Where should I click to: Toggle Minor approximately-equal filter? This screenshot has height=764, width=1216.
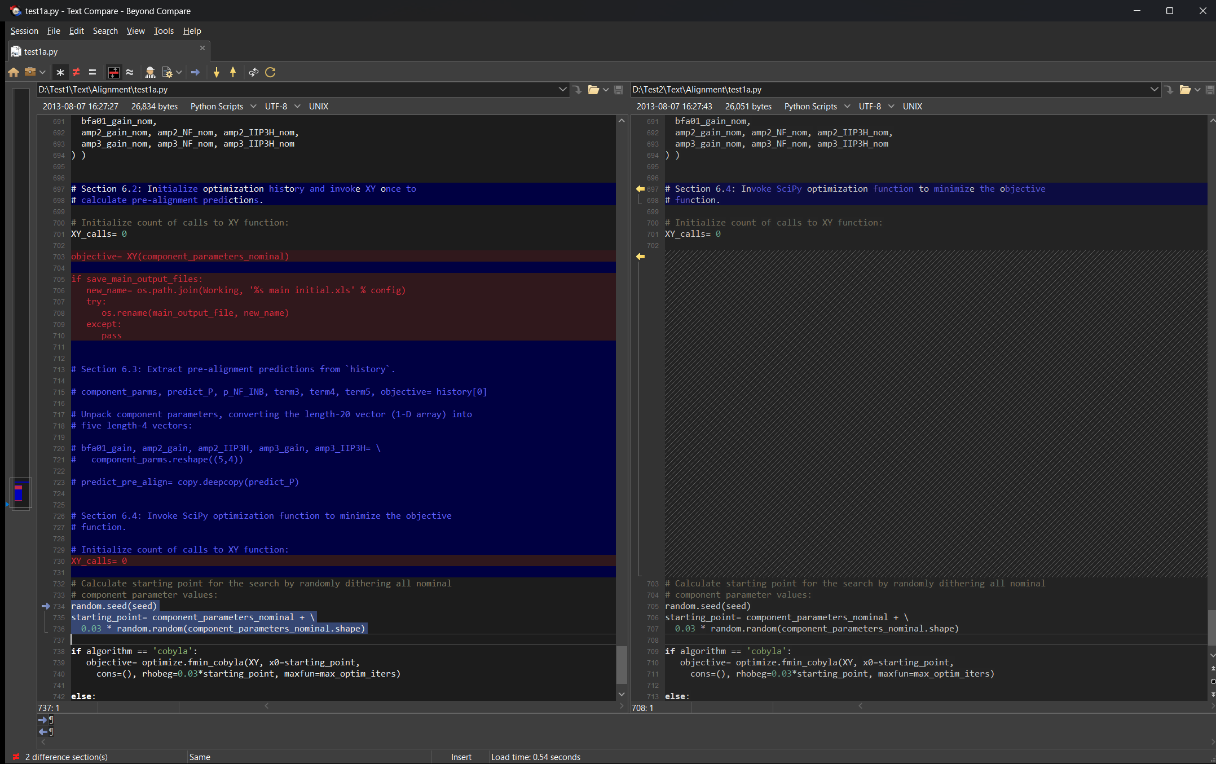point(130,72)
